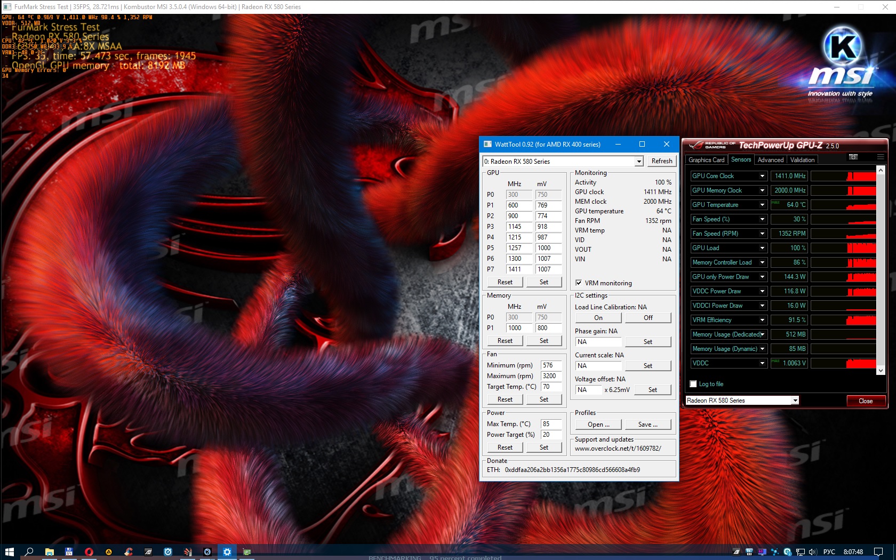Take a GPU-Z screenshot with the camera icon
Image resolution: width=896 pixels, height=560 pixels.
[853, 157]
